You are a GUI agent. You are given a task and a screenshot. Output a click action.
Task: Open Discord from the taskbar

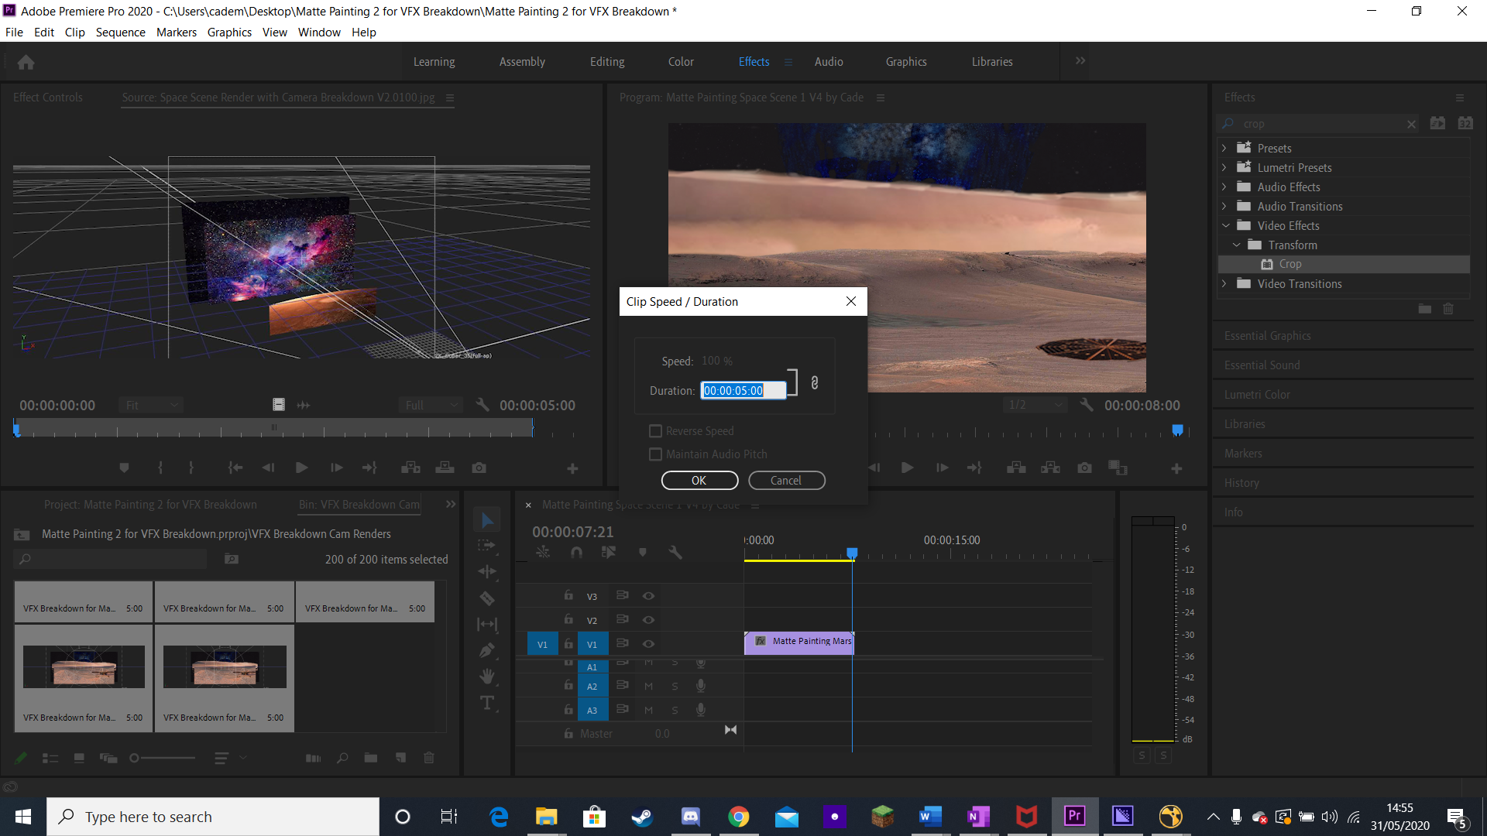point(691,817)
